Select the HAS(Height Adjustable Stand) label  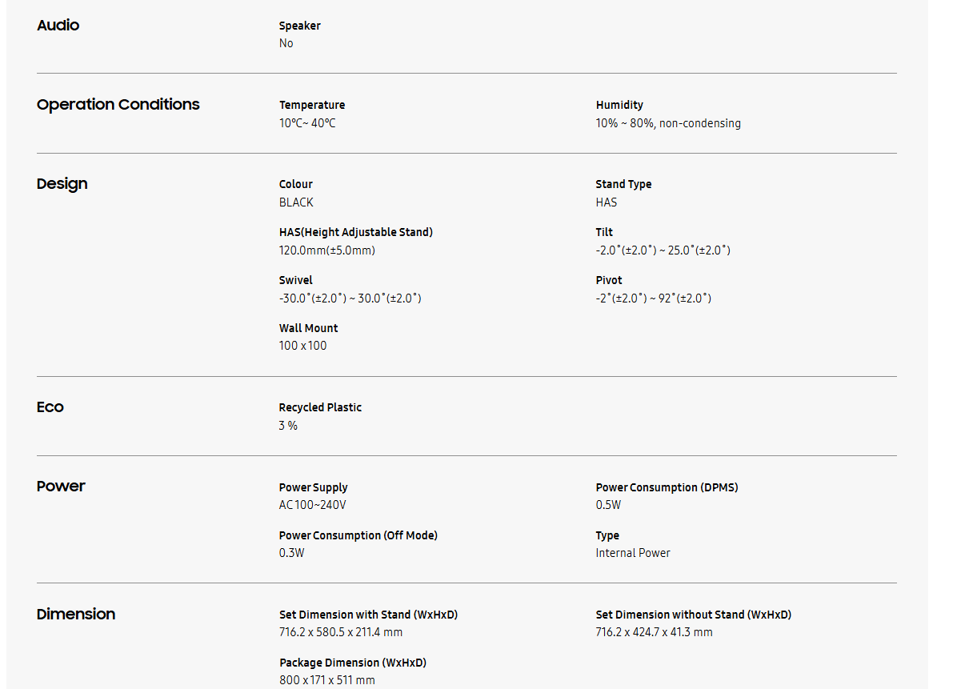[x=356, y=233]
